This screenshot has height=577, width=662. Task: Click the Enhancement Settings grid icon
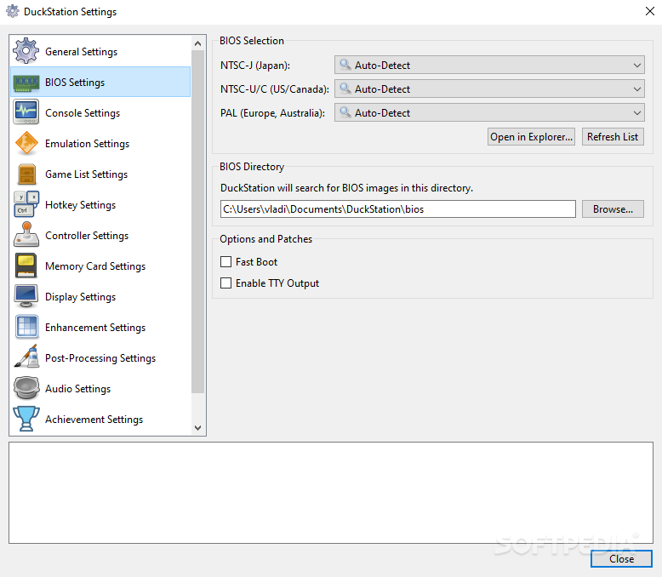26,327
